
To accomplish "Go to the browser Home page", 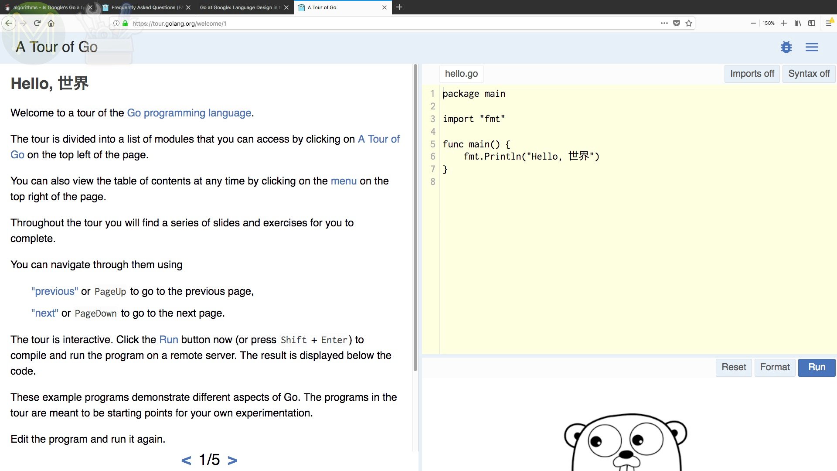I will [51, 23].
